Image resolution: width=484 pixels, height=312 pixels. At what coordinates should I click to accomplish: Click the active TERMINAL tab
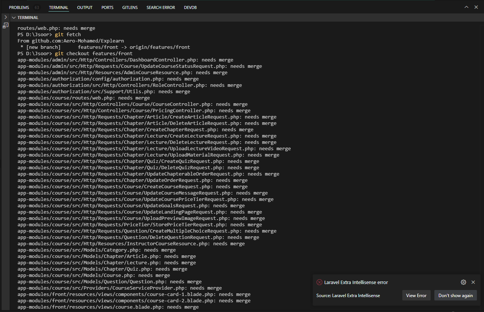tap(59, 7)
